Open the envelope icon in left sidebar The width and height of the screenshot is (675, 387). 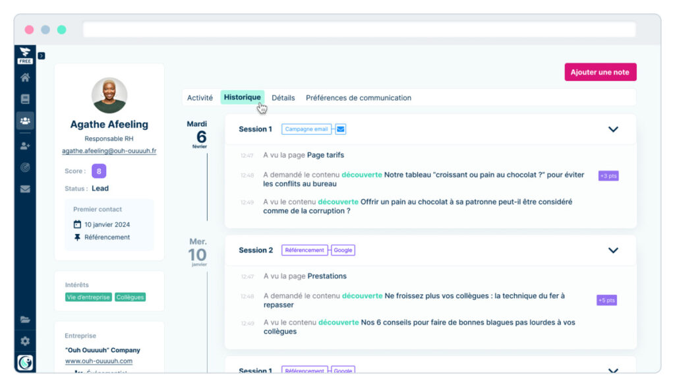(x=25, y=189)
